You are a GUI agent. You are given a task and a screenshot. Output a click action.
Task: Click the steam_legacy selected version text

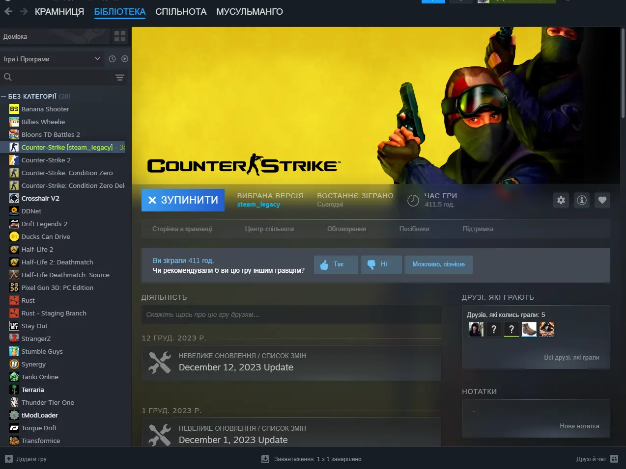(258, 205)
